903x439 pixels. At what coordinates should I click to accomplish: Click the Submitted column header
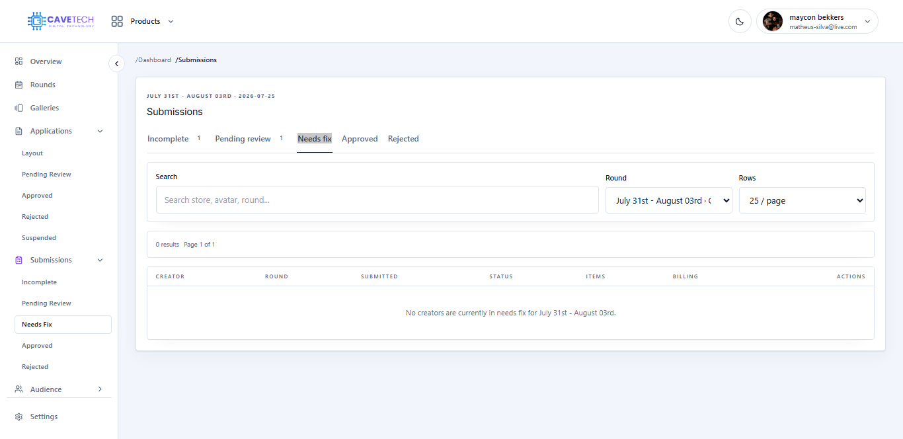[x=379, y=276]
